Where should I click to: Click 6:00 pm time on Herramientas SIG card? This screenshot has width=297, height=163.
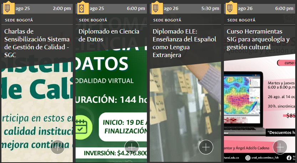click(284, 9)
